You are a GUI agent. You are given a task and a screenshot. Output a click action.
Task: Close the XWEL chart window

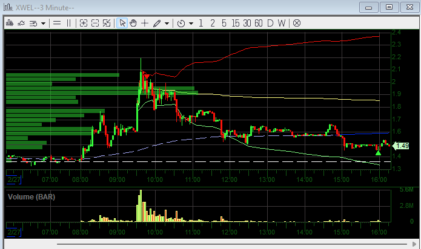[x=409, y=7]
